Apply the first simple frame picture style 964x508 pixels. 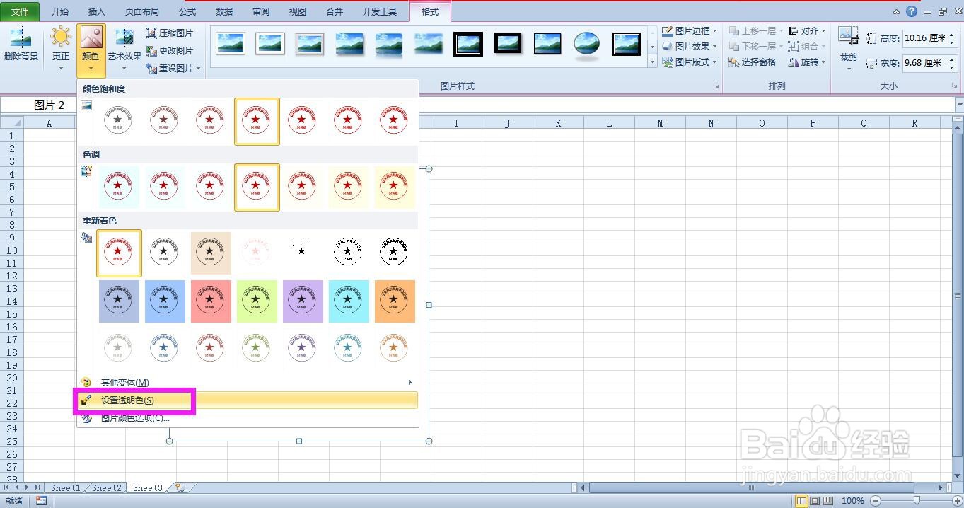coord(231,44)
